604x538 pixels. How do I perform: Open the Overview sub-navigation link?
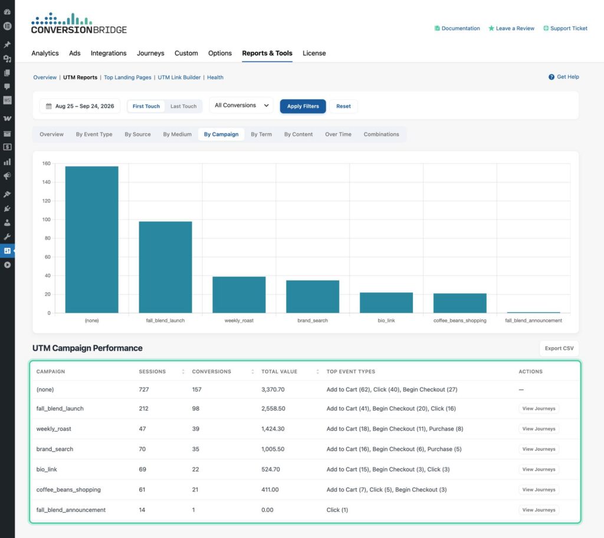(45, 77)
